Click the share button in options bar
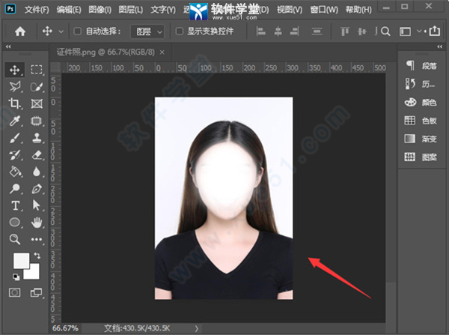 [433, 31]
